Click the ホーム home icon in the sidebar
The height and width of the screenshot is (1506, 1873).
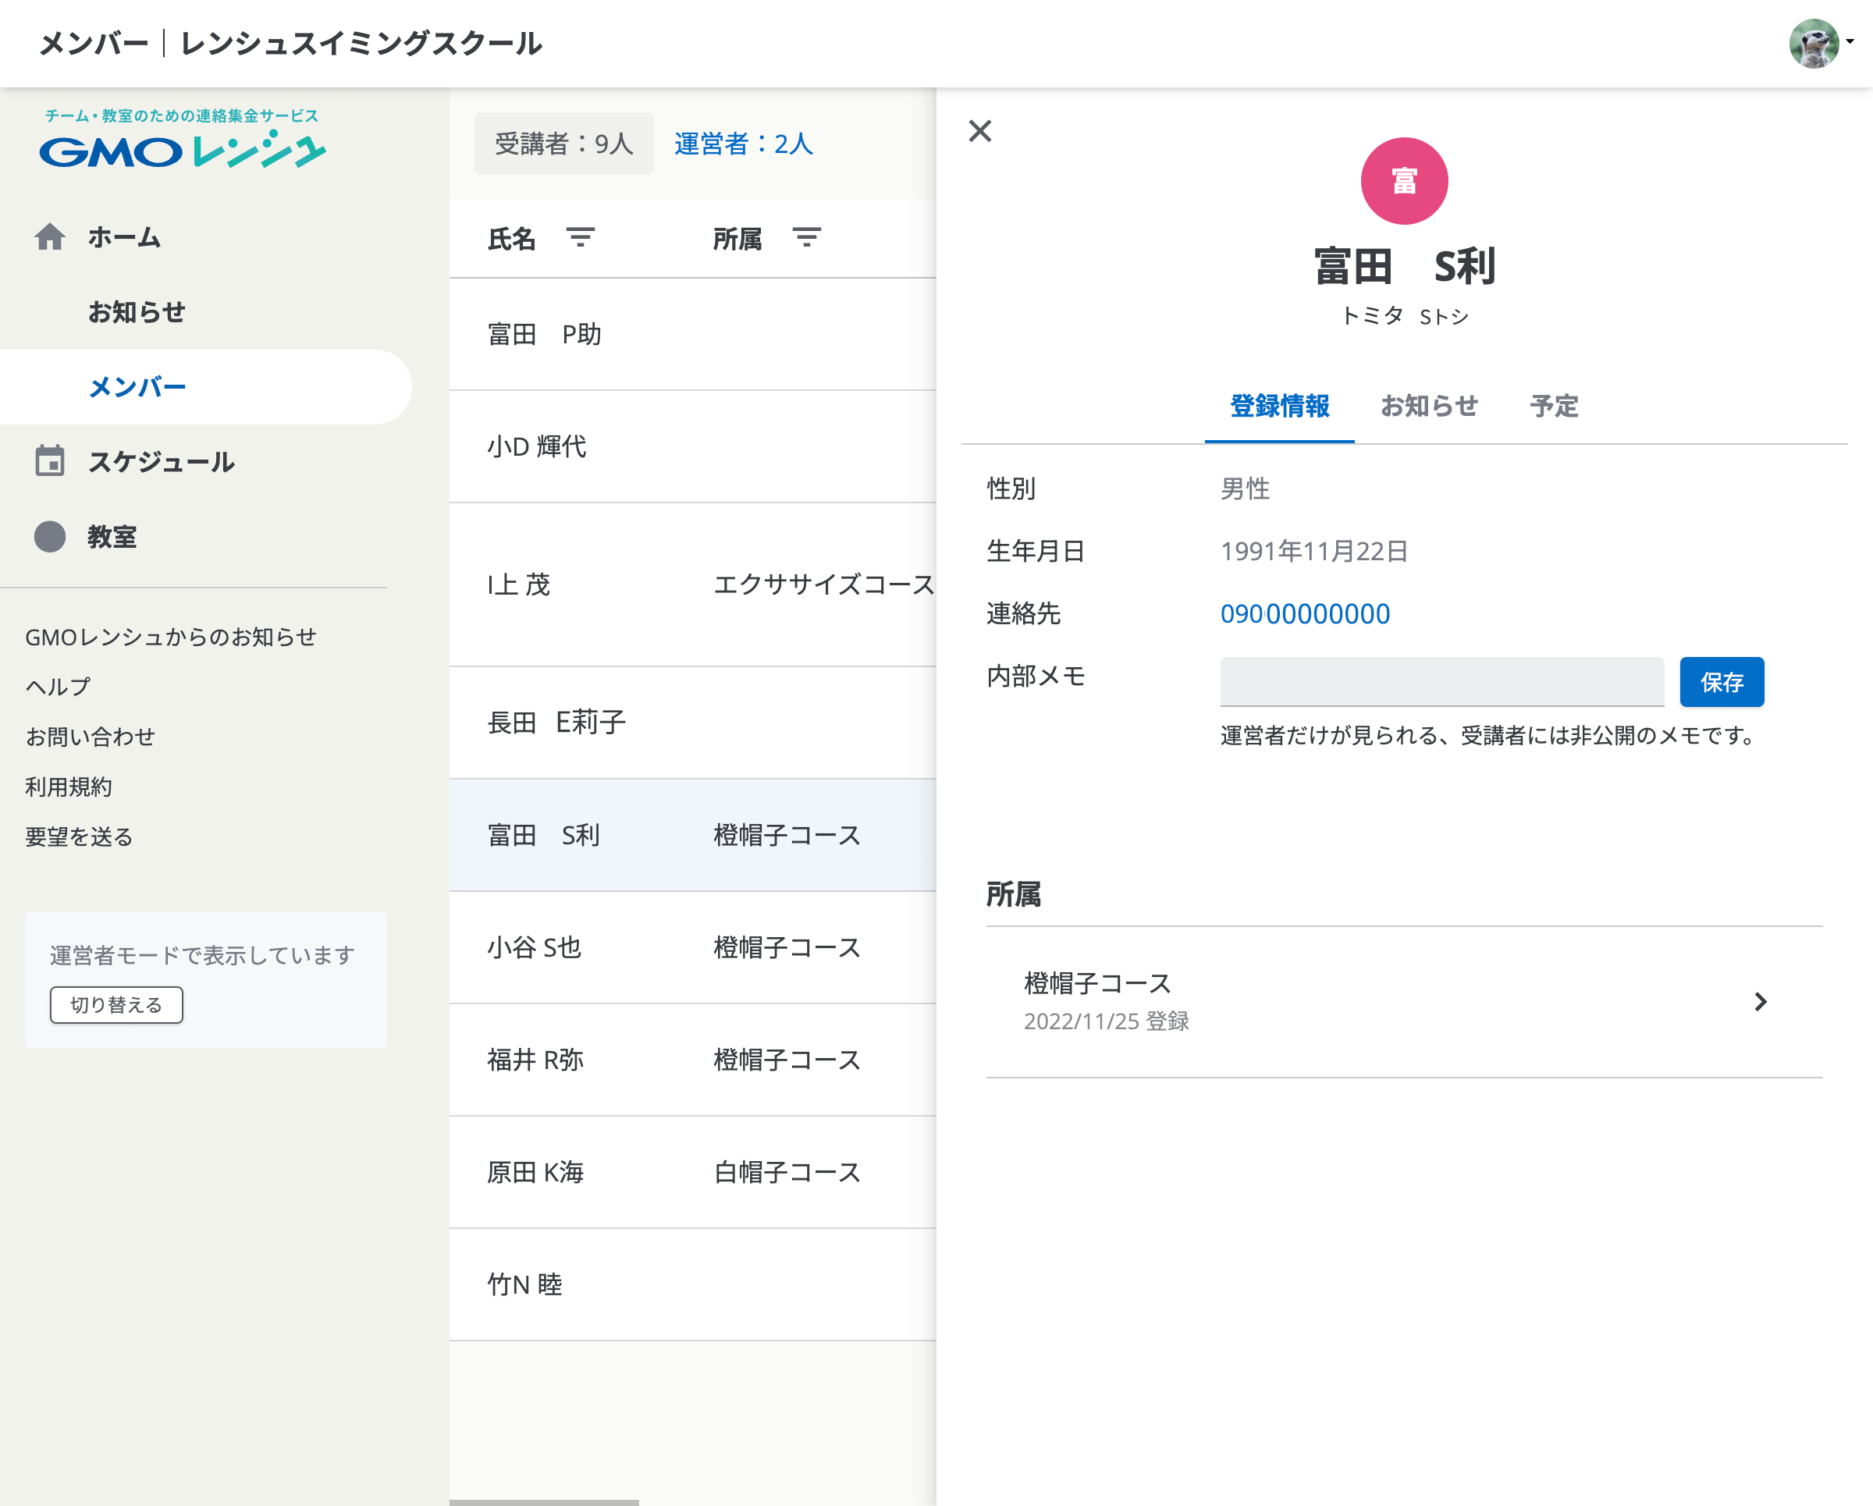point(49,237)
